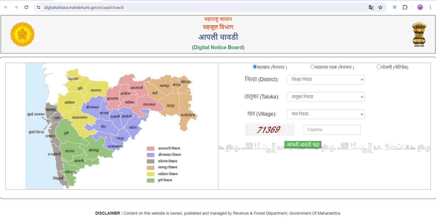Bookmark this page with star icon
This screenshot has height=221, width=436.
[x=380, y=7]
